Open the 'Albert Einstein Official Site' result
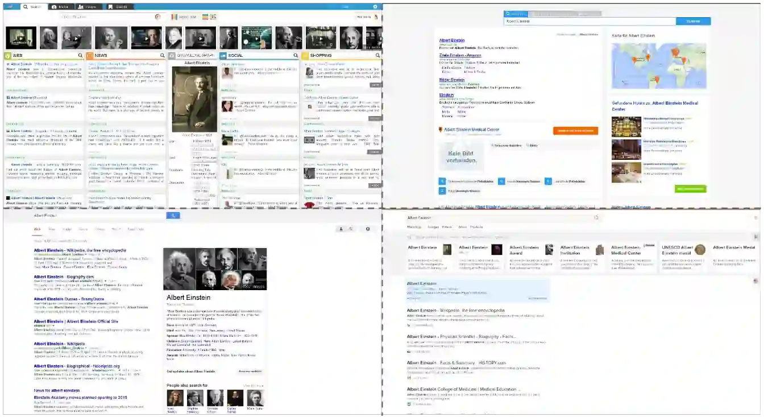This screenshot has width=764, height=417. click(76, 321)
